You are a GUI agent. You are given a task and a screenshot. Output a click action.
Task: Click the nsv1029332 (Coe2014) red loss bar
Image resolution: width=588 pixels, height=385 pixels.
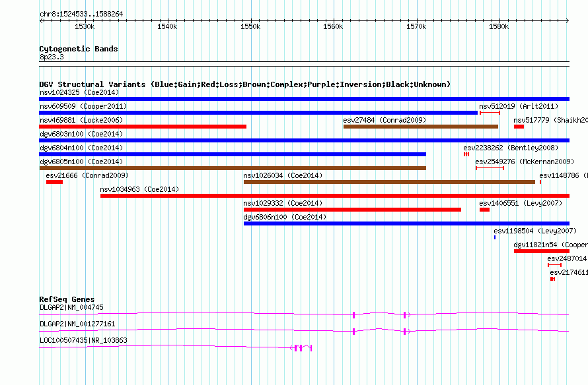click(x=352, y=210)
